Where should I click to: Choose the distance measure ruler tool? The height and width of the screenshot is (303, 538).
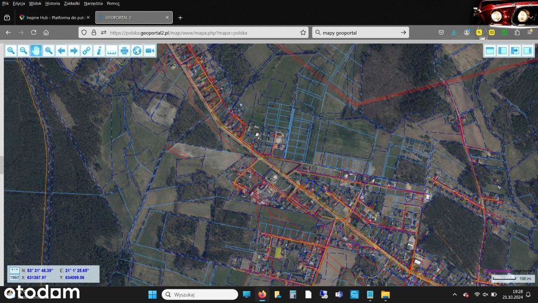(x=112, y=51)
